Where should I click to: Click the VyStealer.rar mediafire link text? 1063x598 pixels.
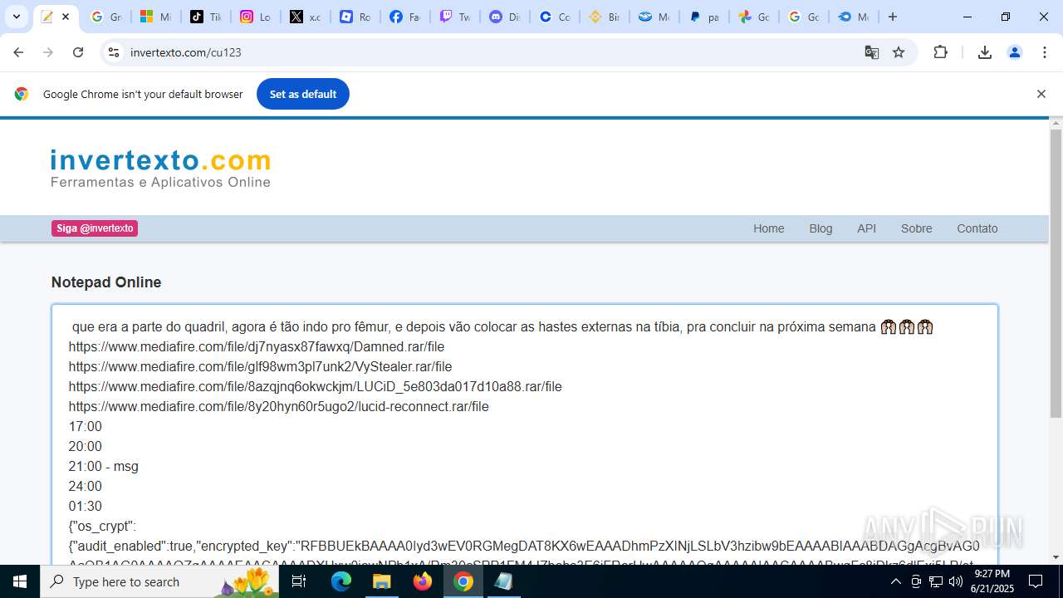(x=260, y=366)
